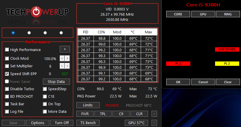The height and width of the screenshot is (127, 241).
Task: Click GPU header in Limits window
Action: click(203, 14)
